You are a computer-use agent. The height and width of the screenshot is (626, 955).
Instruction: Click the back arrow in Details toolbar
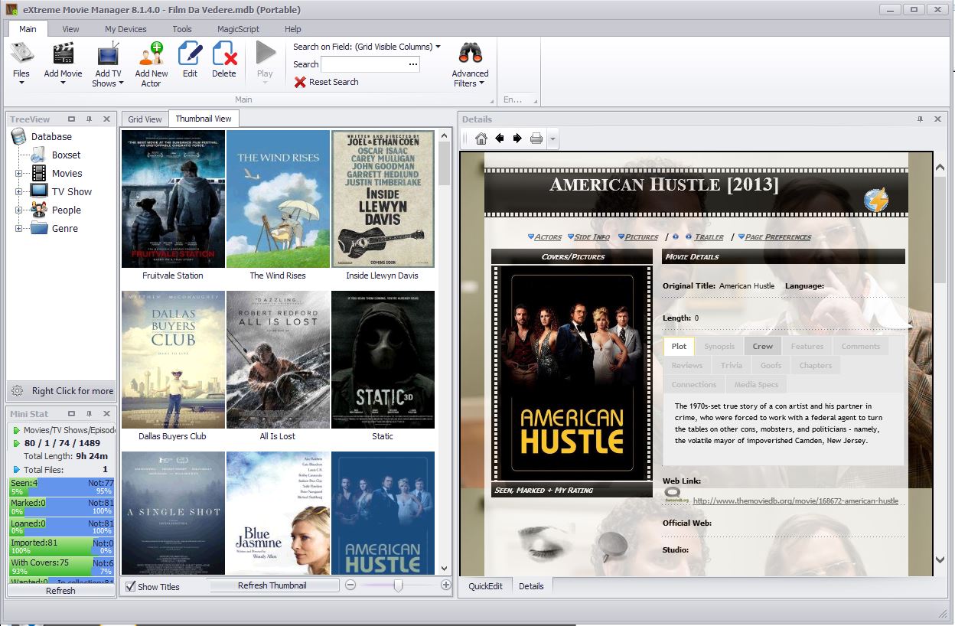(500, 139)
